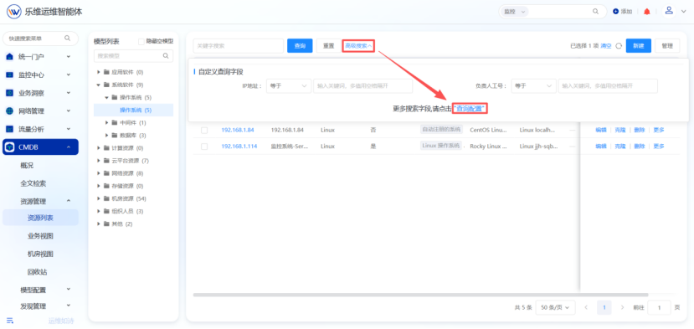
Task: Open the user profile avatar icon
Action: coord(669,11)
